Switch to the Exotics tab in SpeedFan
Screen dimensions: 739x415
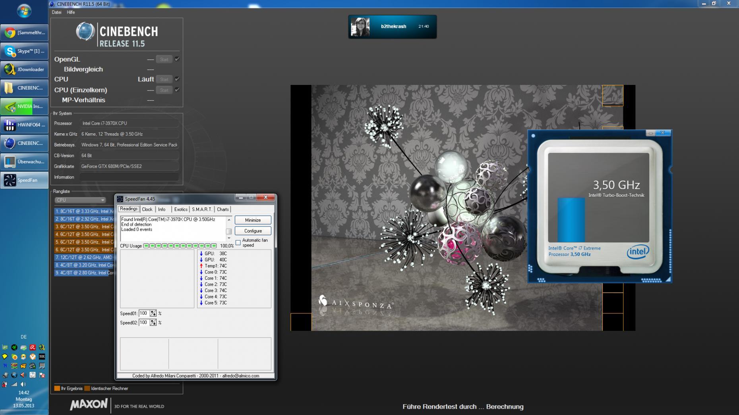point(181,209)
